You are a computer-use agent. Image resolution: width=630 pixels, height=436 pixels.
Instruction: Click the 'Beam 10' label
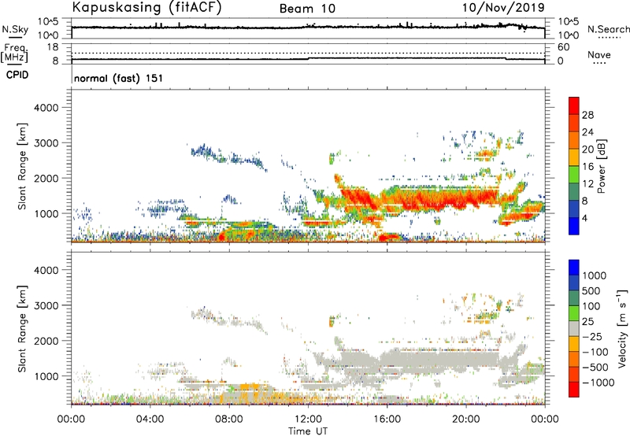click(307, 9)
